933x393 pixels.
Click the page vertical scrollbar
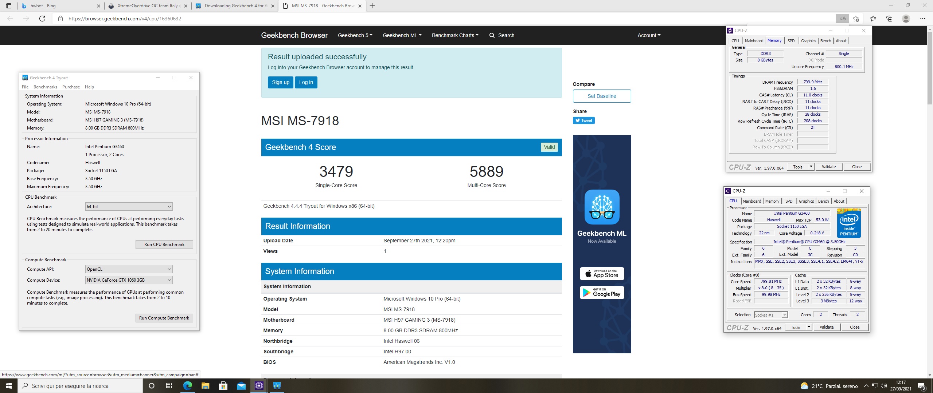coord(930,67)
